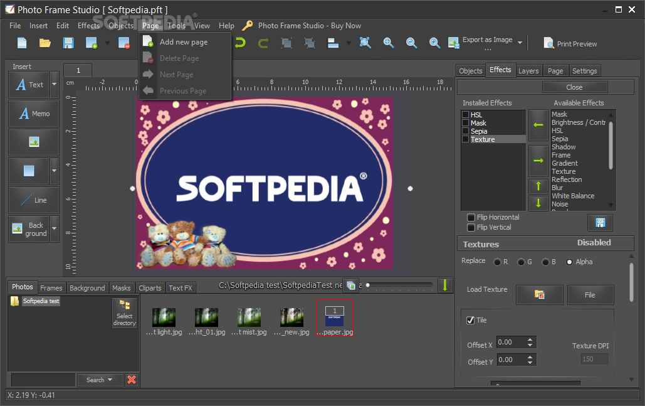
Task: Click the Send to Back toolbar icon
Action: coord(310,43)
